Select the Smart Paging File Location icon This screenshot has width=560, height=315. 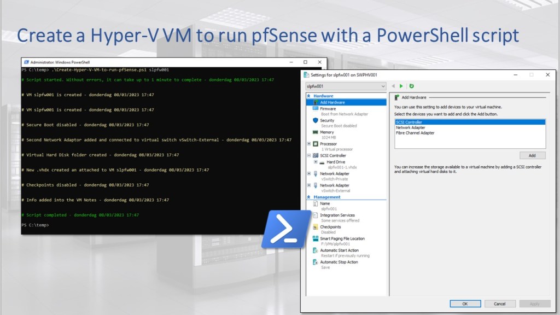316,238
